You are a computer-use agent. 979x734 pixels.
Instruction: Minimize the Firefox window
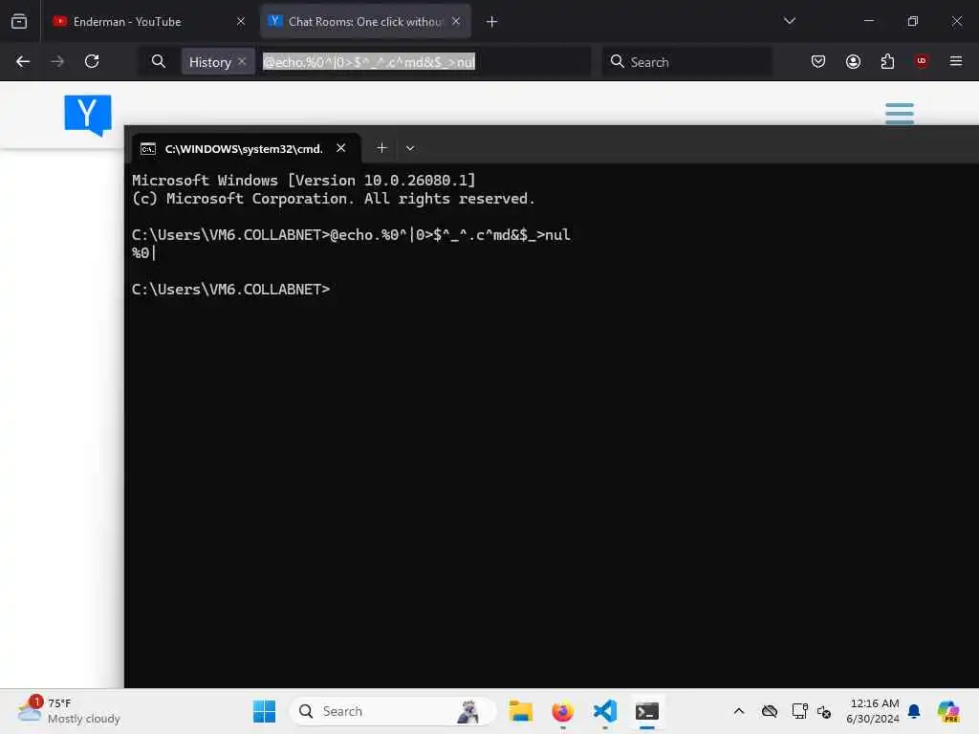868,21
